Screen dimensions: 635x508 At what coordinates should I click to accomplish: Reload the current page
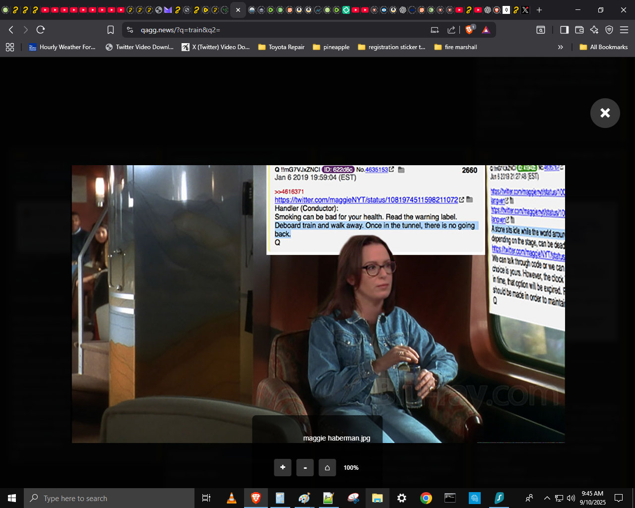(41, 30)
